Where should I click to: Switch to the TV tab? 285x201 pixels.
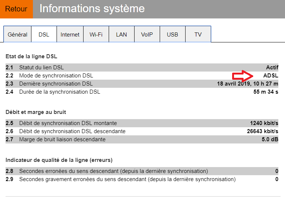click(198, 34)
